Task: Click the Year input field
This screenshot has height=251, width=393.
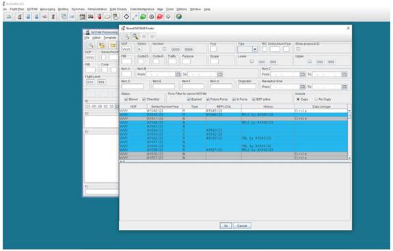Action: pos(213,49)
